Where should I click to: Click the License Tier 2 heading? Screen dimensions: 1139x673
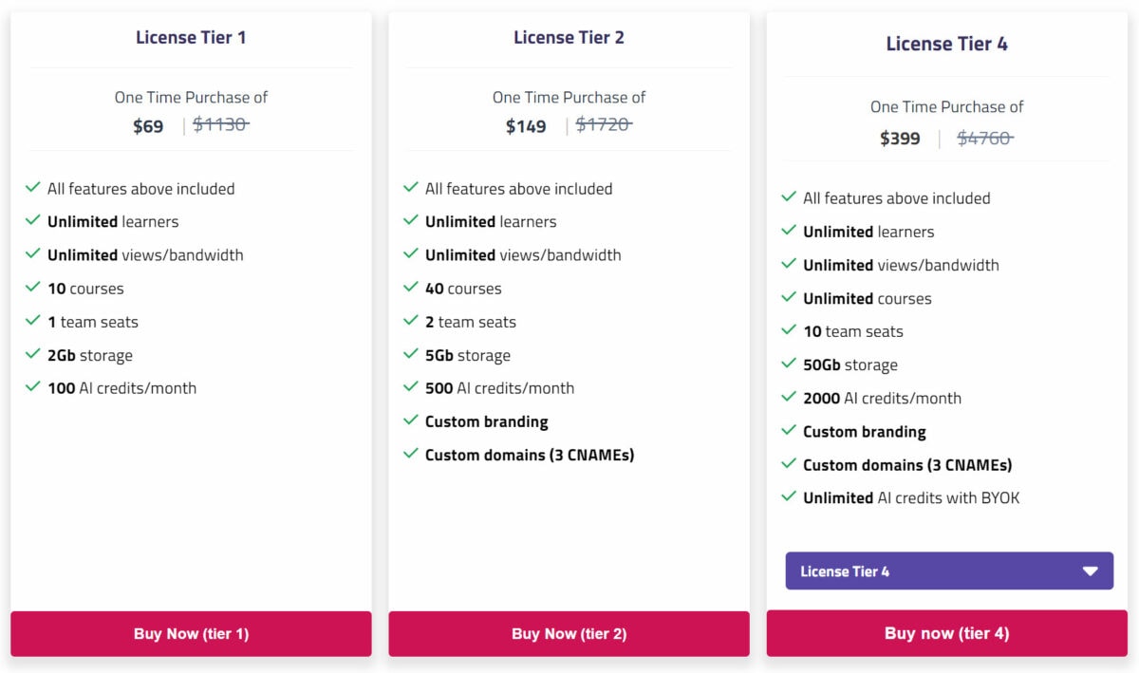click(568, 37)
